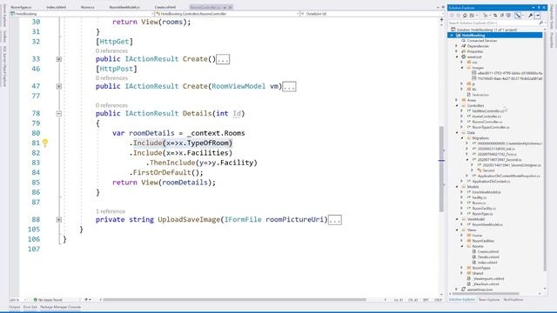Screen dimensions: 557x313
Task: Open the zoom level dropdown
Action: pyautogui.click(x=24, y=299)
